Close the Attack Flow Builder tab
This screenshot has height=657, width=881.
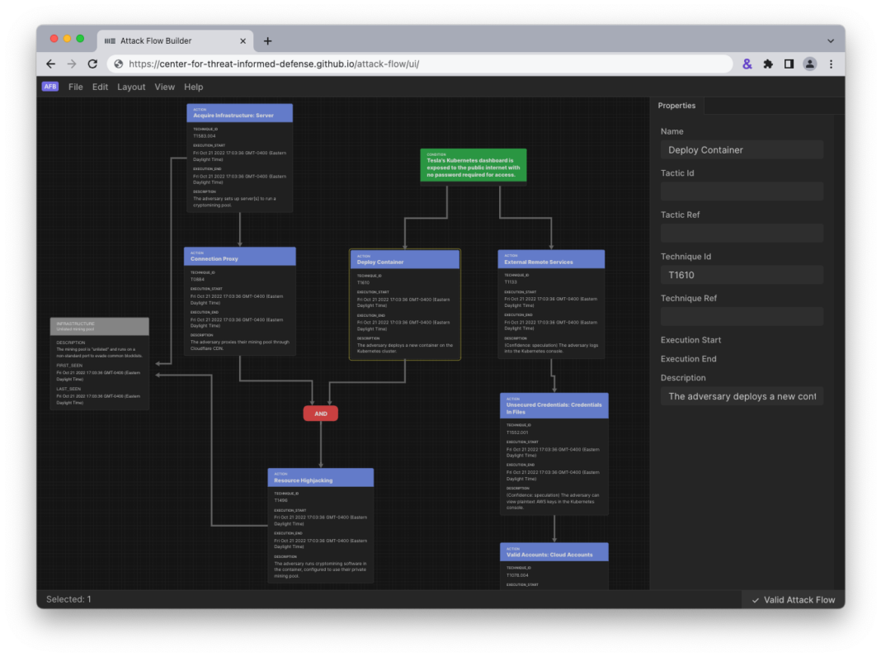coord(243,40)
